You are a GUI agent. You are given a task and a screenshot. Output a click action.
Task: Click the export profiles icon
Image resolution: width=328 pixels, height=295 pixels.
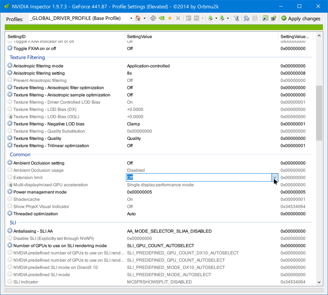coord(210,18)
